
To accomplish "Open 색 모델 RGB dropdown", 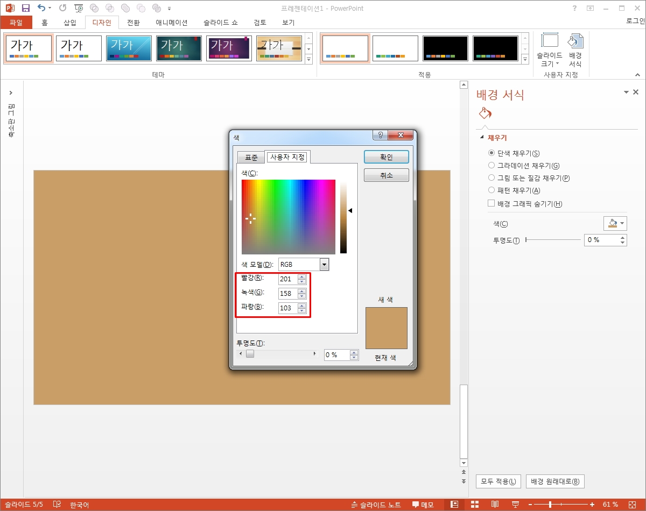I will coord(324,265).
